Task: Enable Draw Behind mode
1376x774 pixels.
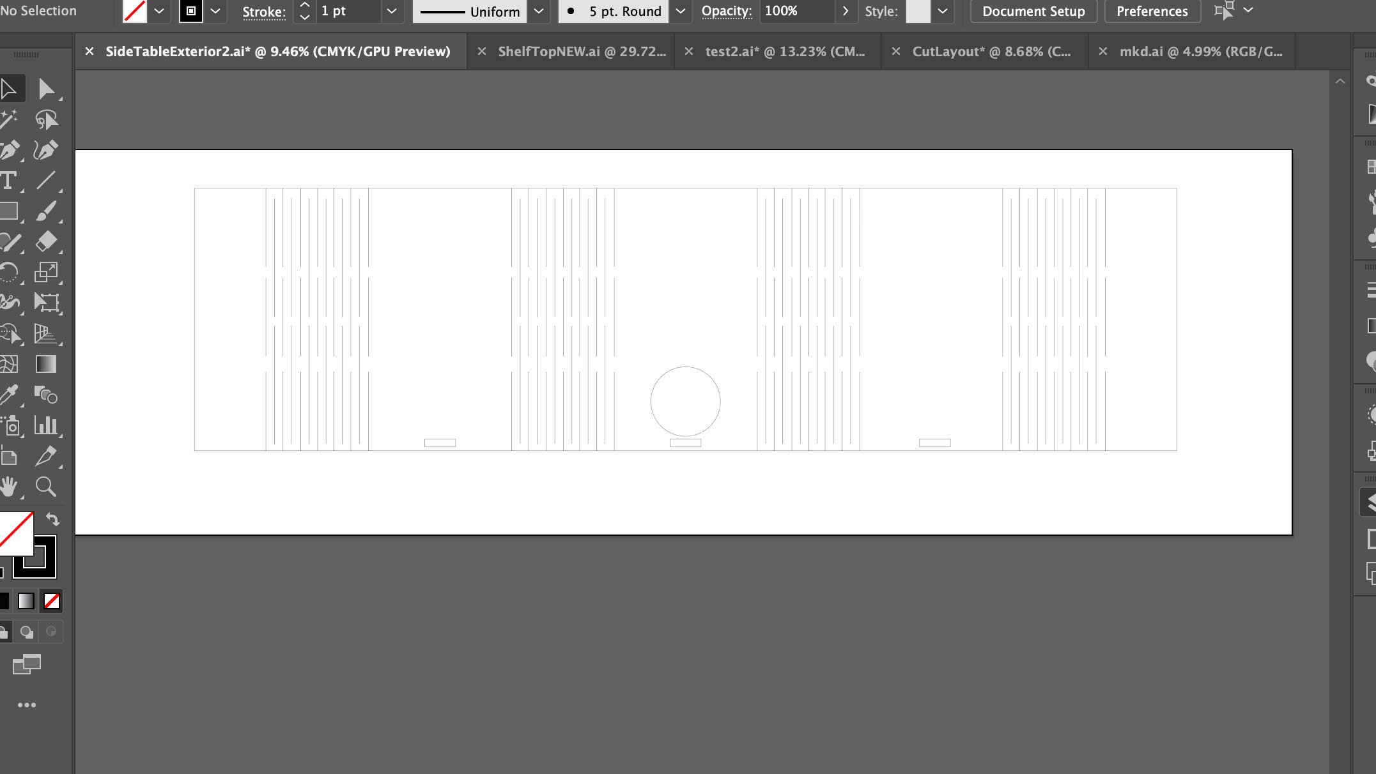Action: [26, 632]
